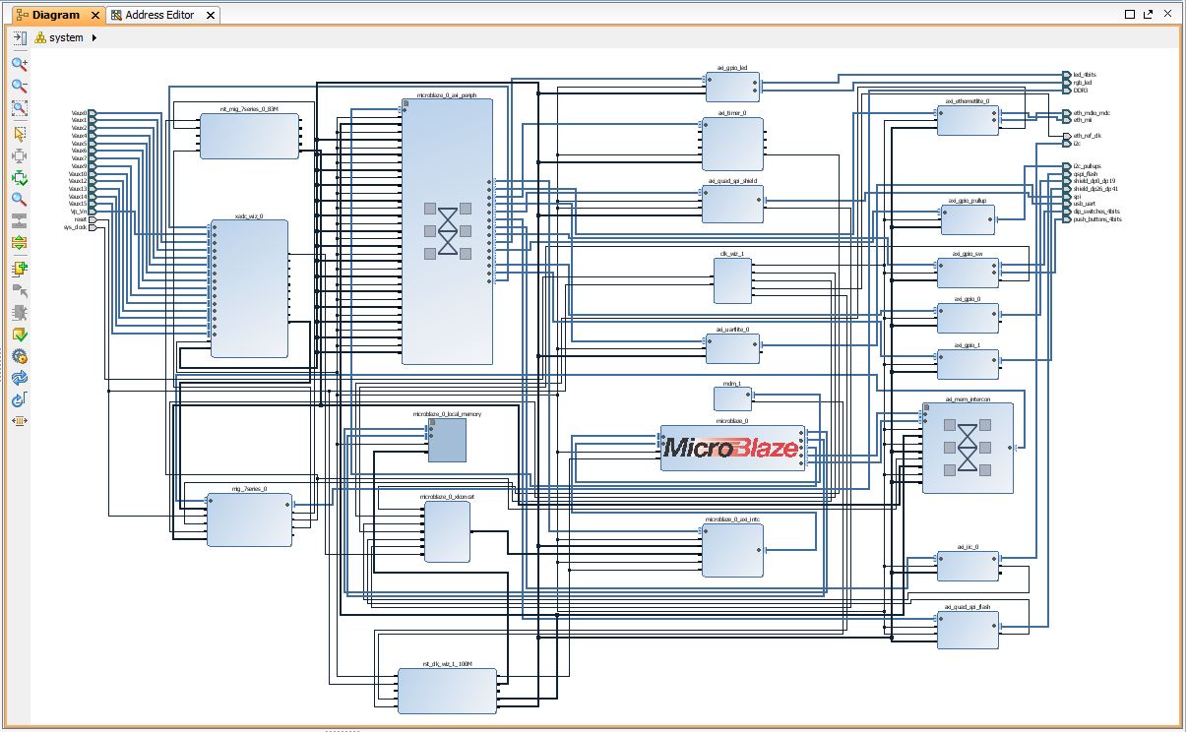Select the microblaze_0_axi_periph interconnect block

tap(446, 231)
